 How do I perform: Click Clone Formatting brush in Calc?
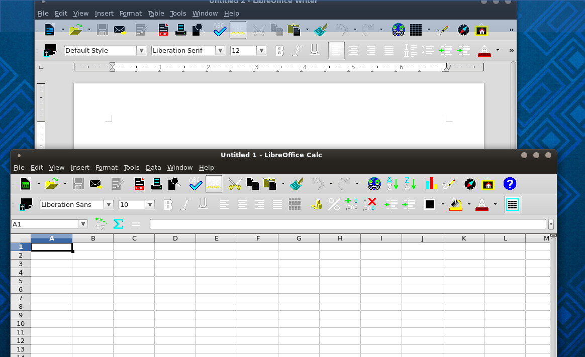click(x=297, y=184)
